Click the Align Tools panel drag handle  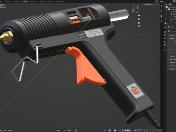[158, 4]
